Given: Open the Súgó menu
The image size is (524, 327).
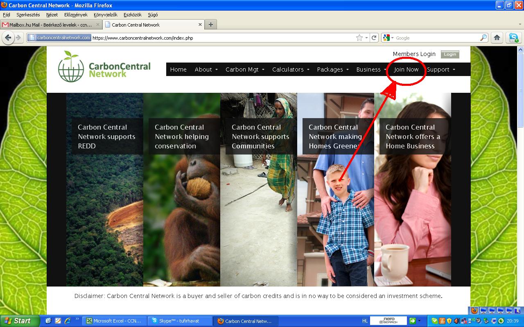Looking at the screenshot, I should 153,15.
